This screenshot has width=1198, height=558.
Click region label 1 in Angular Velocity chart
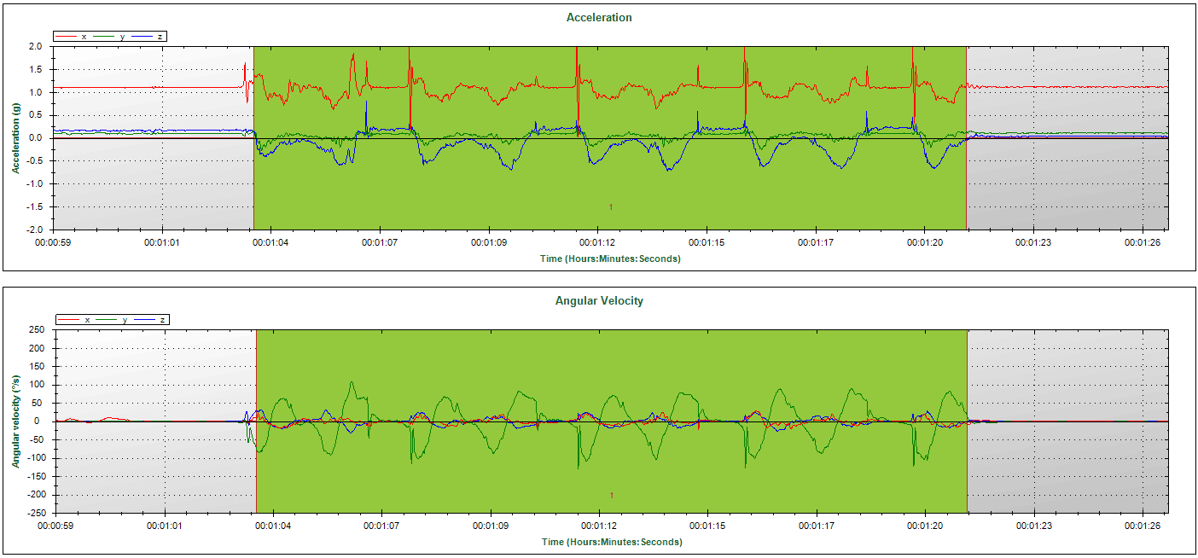point(611,495)
